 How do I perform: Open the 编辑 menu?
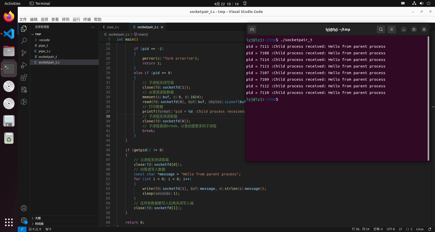[34, 20]
